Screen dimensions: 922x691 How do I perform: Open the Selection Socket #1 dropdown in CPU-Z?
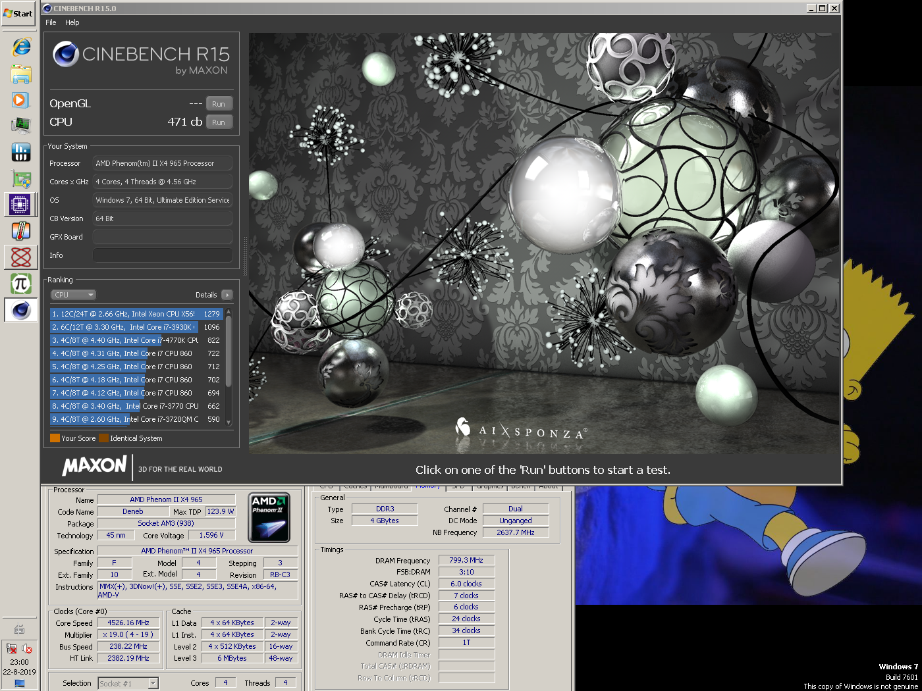coord(128,683)
